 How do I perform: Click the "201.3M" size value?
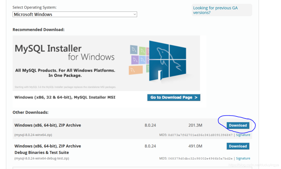(x=195, y=125)
